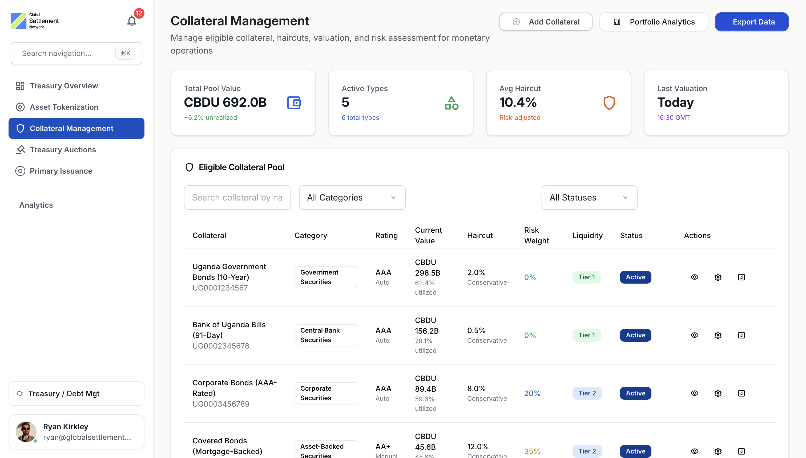Viewport: 806px width, 458px height.
Task: Open Asset Tokenization nav item
Action: coord(64,107)
